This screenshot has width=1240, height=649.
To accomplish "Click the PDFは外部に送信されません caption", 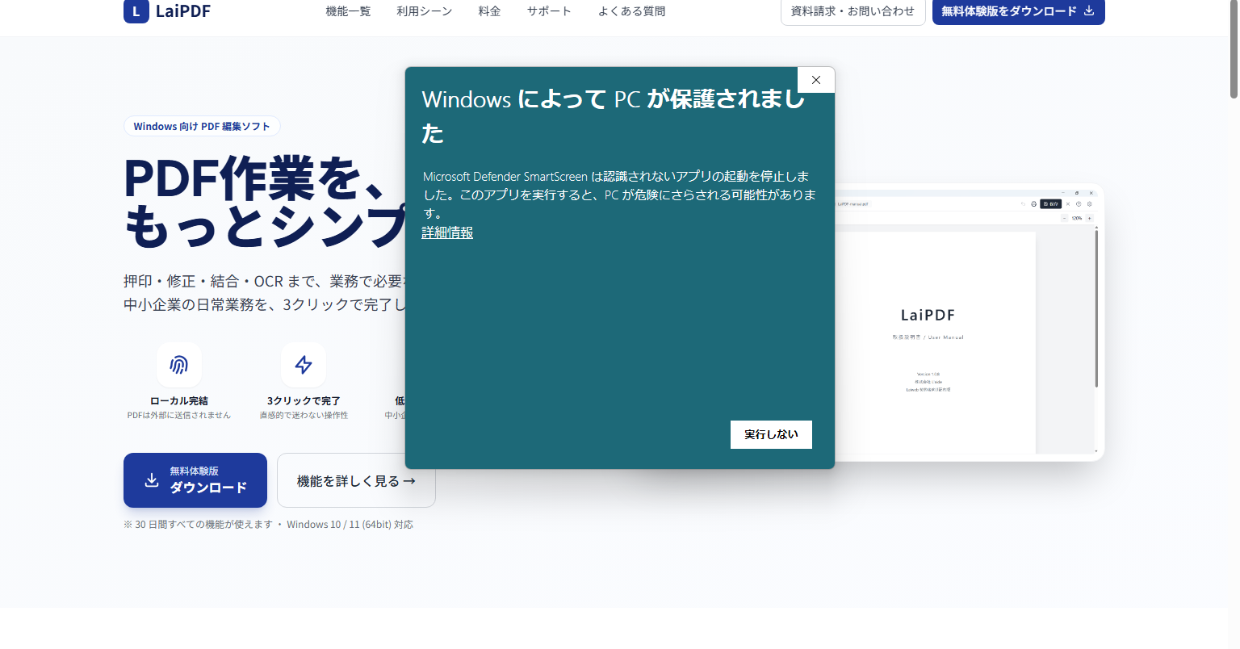I will pos(179,415).
